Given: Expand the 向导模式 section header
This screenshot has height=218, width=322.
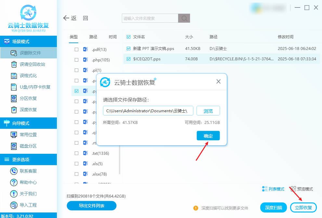Looking at the screenshot, I should [28, 123].
